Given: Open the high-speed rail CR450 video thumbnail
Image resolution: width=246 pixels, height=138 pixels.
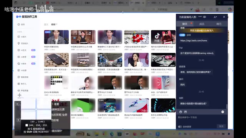Looking at the screenshot, I should (x=83, y=60).
